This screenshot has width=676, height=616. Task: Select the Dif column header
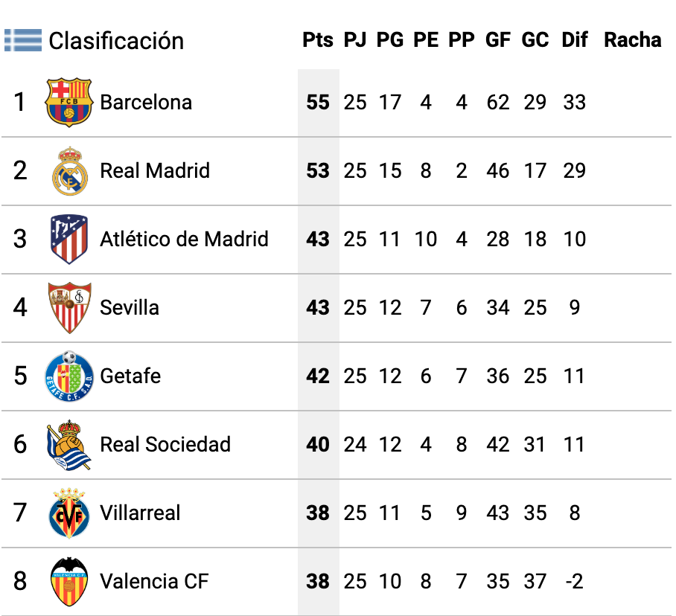click(x=575, y=39)
